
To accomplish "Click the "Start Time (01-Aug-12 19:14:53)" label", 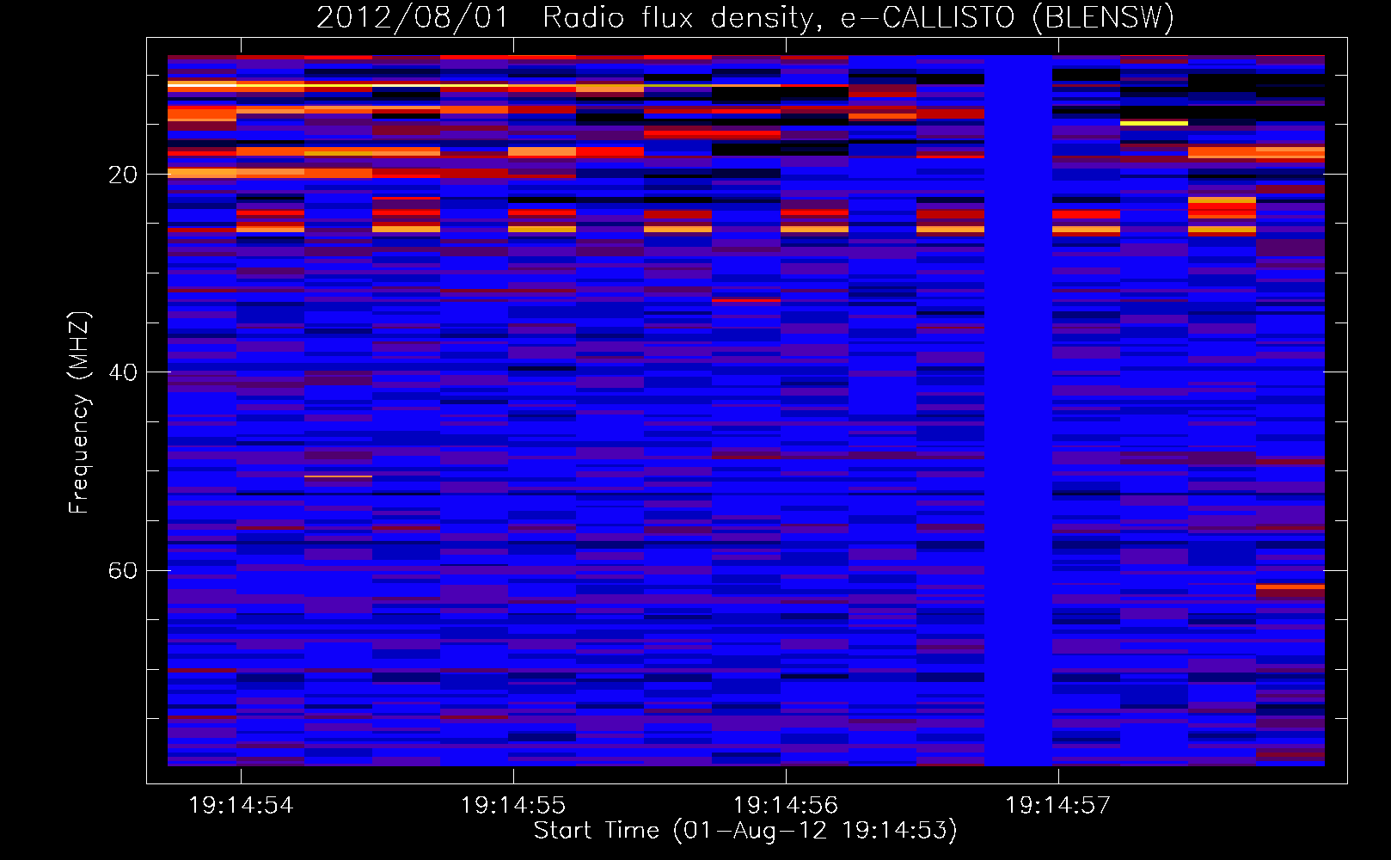I will (x=745, y=831).
